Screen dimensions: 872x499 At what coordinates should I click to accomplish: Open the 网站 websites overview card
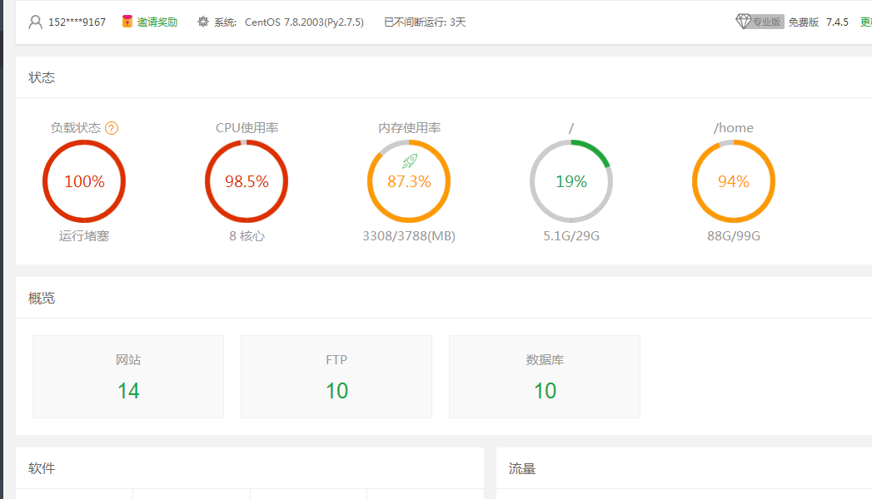(128, 377)
